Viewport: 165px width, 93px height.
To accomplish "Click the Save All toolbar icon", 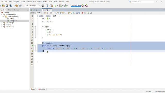I will click(11, 6).
